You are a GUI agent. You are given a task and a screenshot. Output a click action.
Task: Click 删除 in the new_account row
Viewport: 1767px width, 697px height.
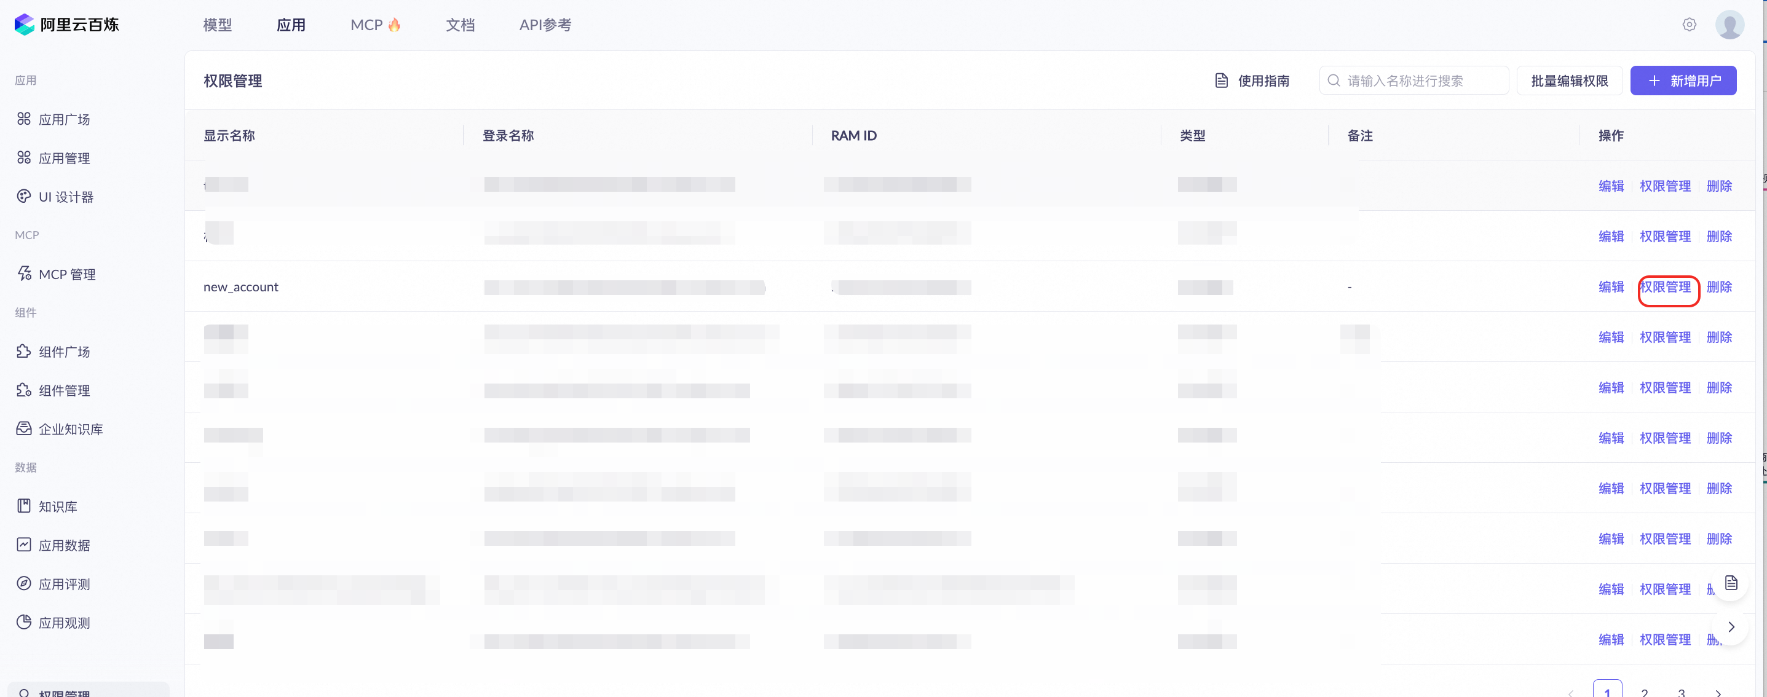[1720, 287]
